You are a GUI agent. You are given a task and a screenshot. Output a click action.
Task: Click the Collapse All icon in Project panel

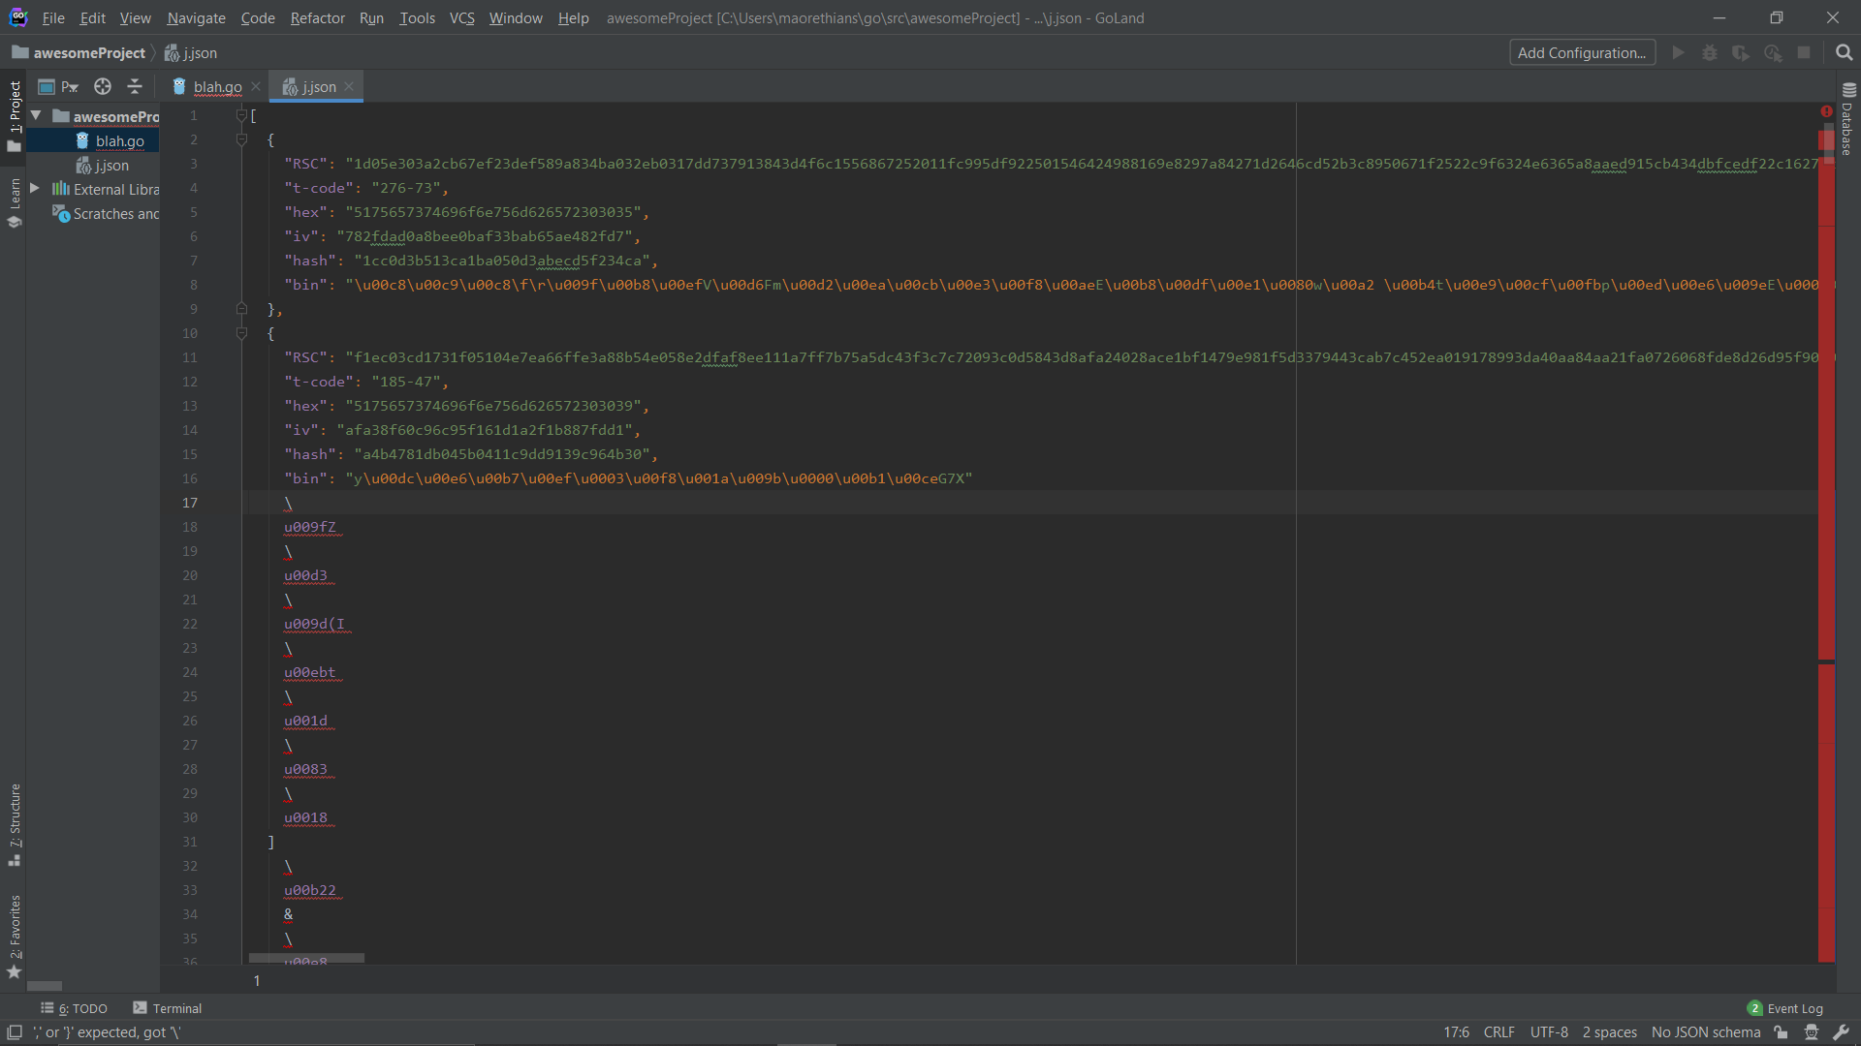click(135, 86)
